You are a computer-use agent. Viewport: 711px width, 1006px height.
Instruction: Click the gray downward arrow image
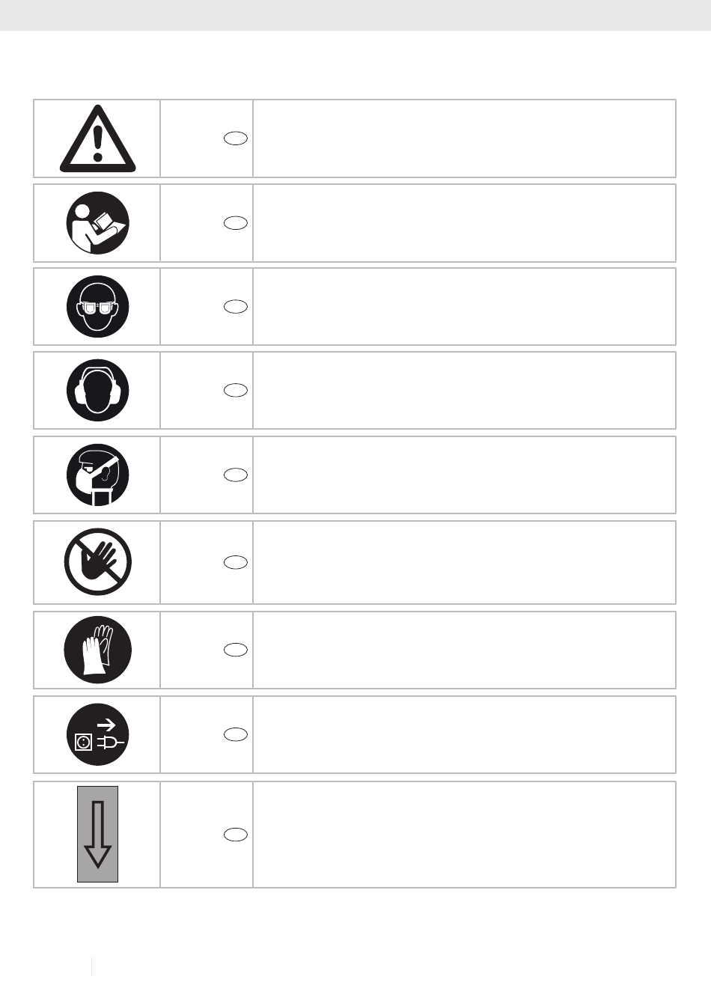click(x=97, y=835)
